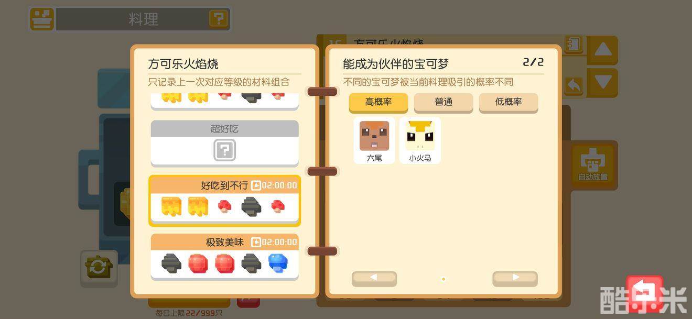Select the 极致美味 recipe entry

click(x=225, y=257)
